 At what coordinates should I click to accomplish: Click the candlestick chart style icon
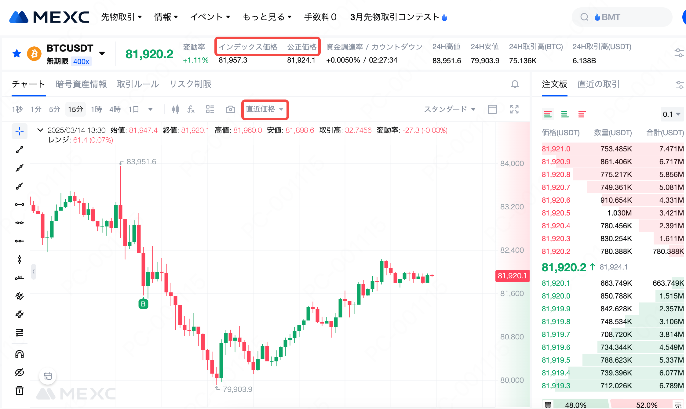[x=175, y=109]
